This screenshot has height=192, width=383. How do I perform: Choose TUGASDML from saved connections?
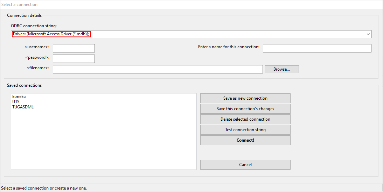pyautogui.click(x=23, y=107)
